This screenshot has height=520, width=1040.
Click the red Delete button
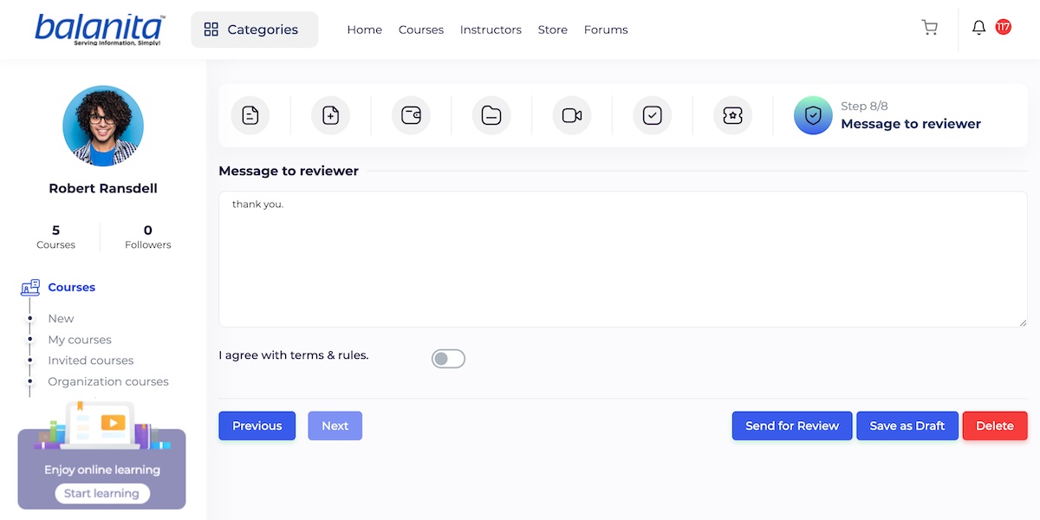994,426
